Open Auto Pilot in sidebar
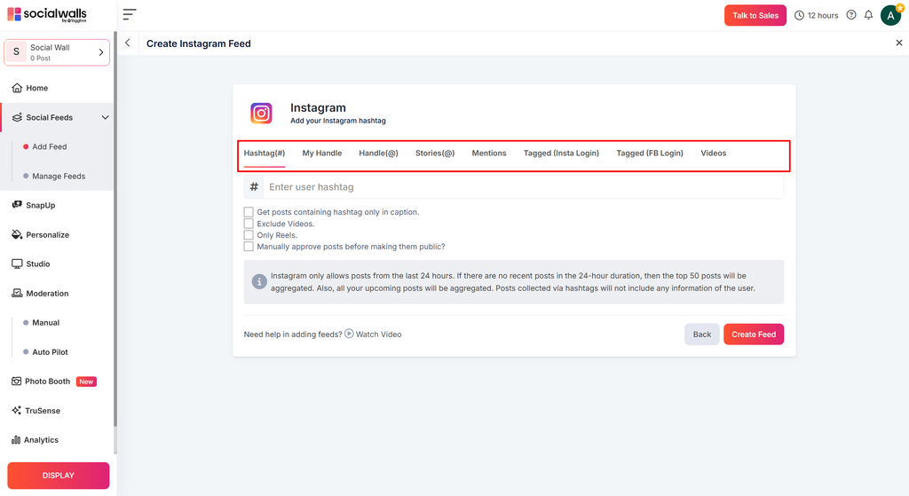 click(x=50, y=352)
